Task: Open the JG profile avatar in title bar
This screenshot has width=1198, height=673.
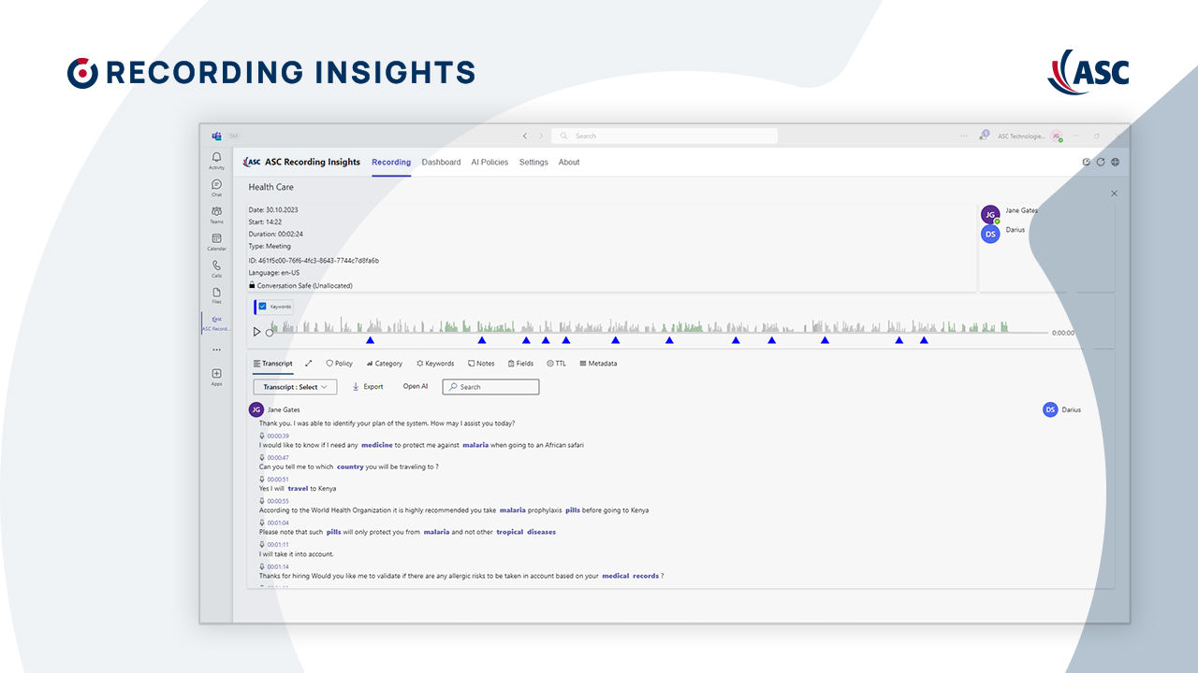Action: [x=1056, y=136]
